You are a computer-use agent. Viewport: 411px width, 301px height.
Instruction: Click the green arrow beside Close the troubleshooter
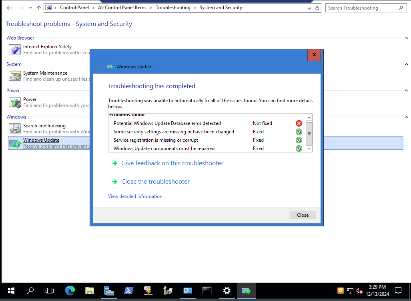[115, 182]
